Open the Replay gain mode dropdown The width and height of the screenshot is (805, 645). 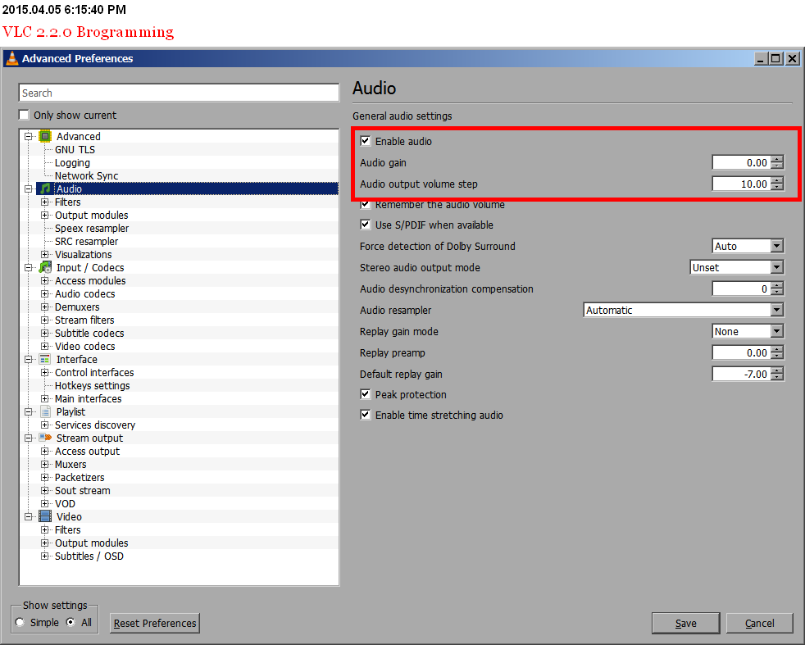coord(748,331)
